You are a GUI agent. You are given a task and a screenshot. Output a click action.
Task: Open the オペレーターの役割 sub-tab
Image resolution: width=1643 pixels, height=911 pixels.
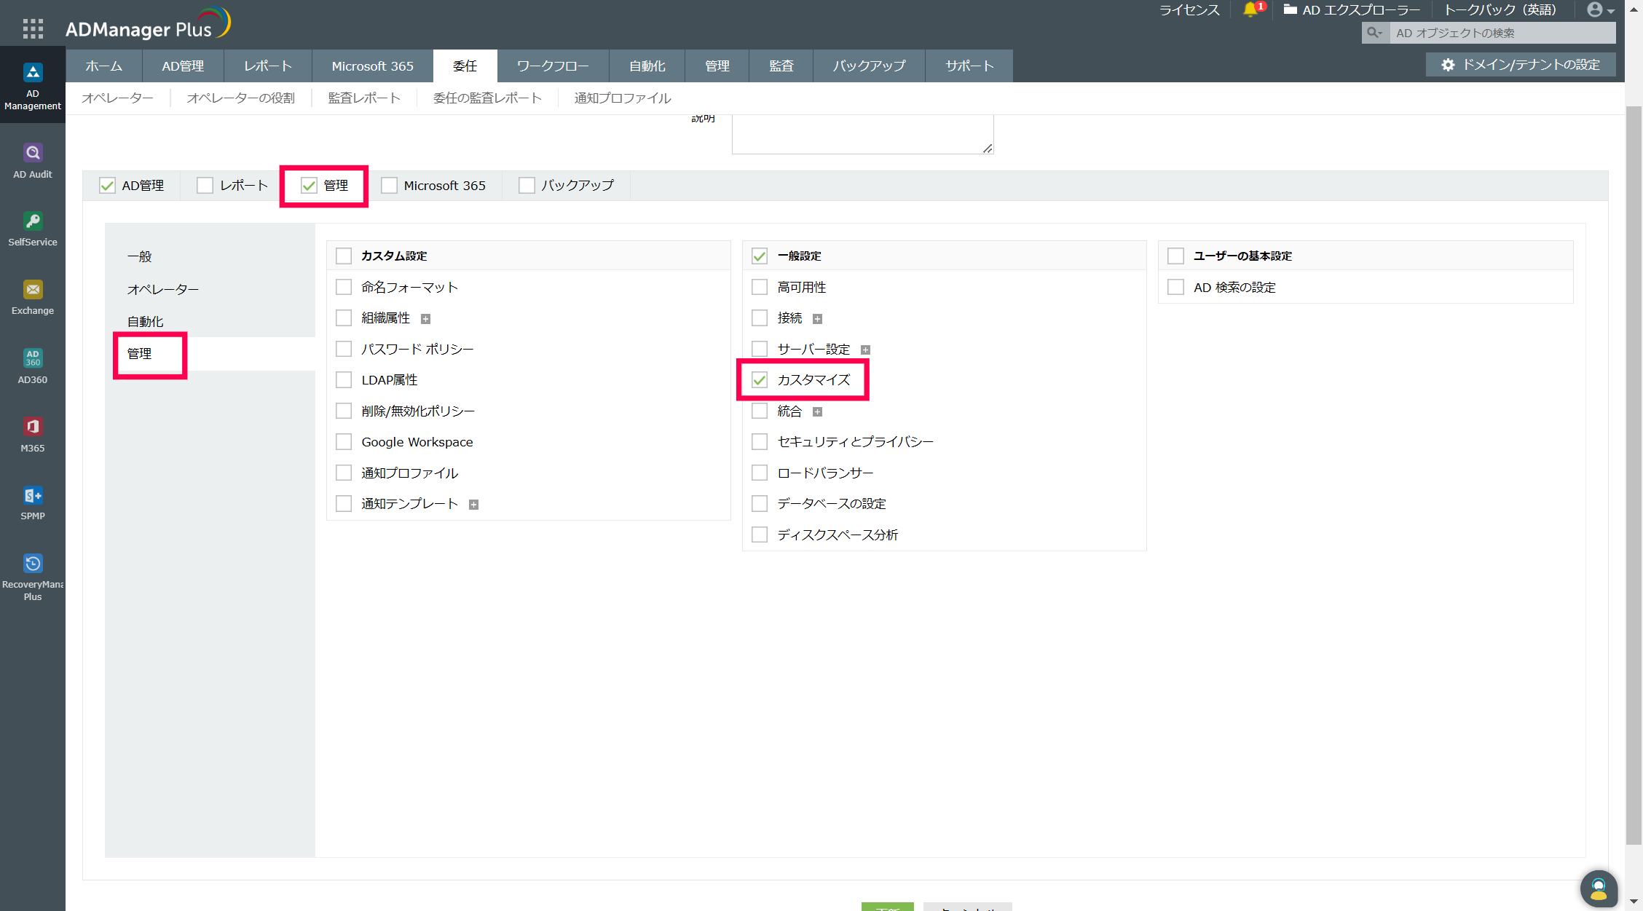[x=240, y=98]
